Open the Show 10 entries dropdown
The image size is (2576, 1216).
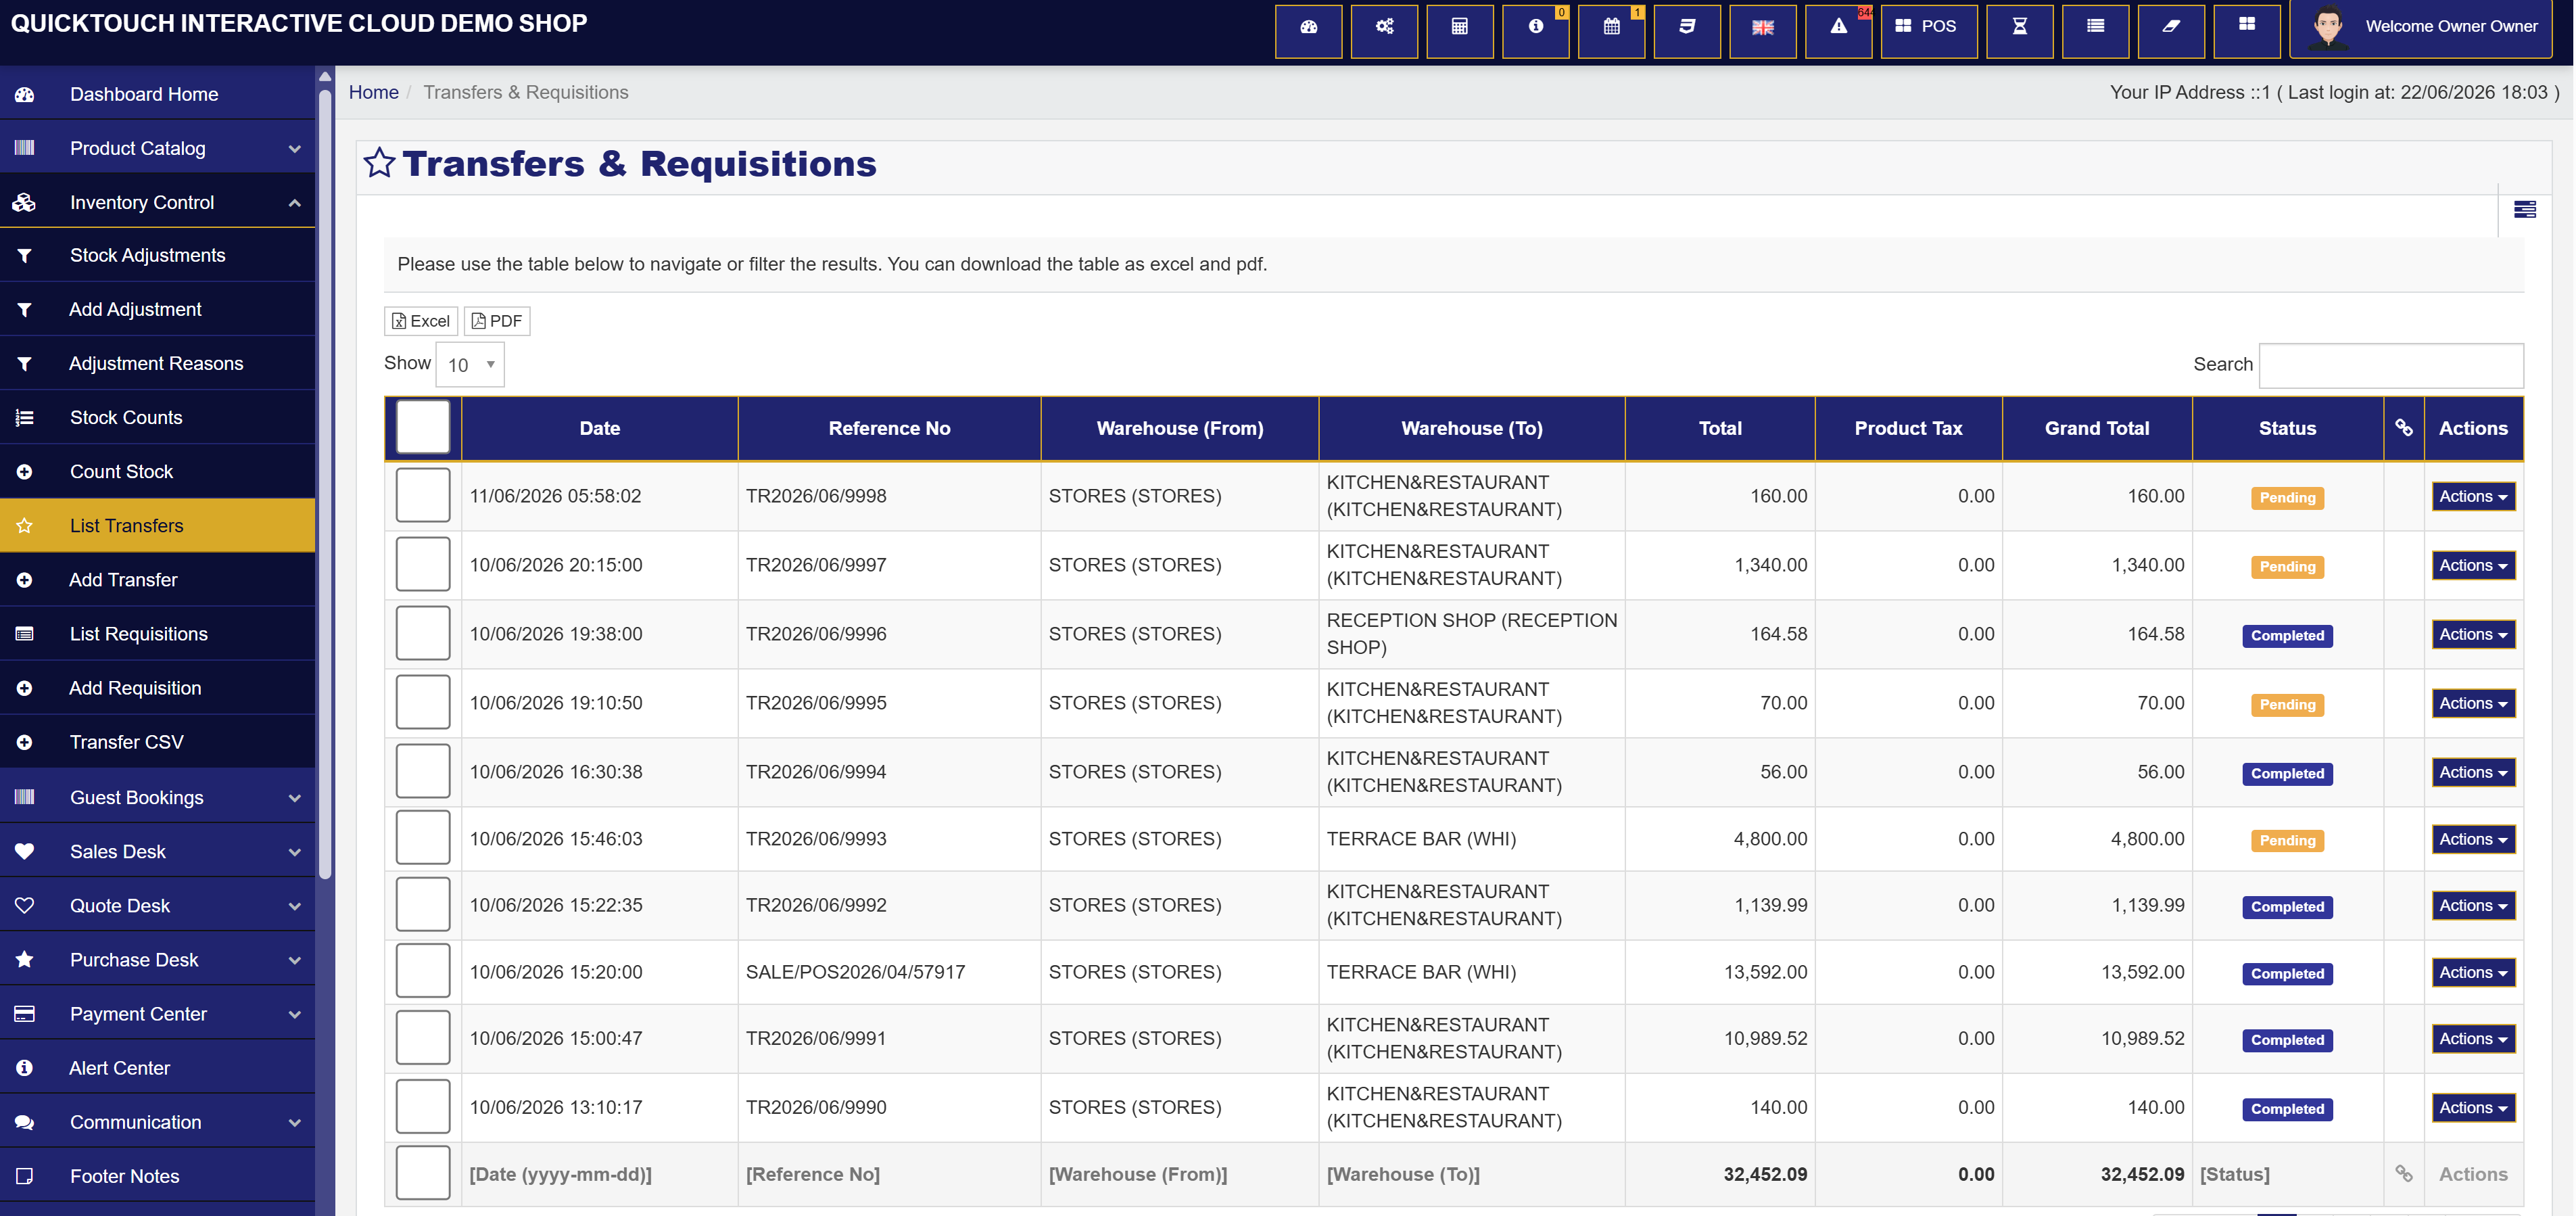pyautogui.click(x=470, y=364)
